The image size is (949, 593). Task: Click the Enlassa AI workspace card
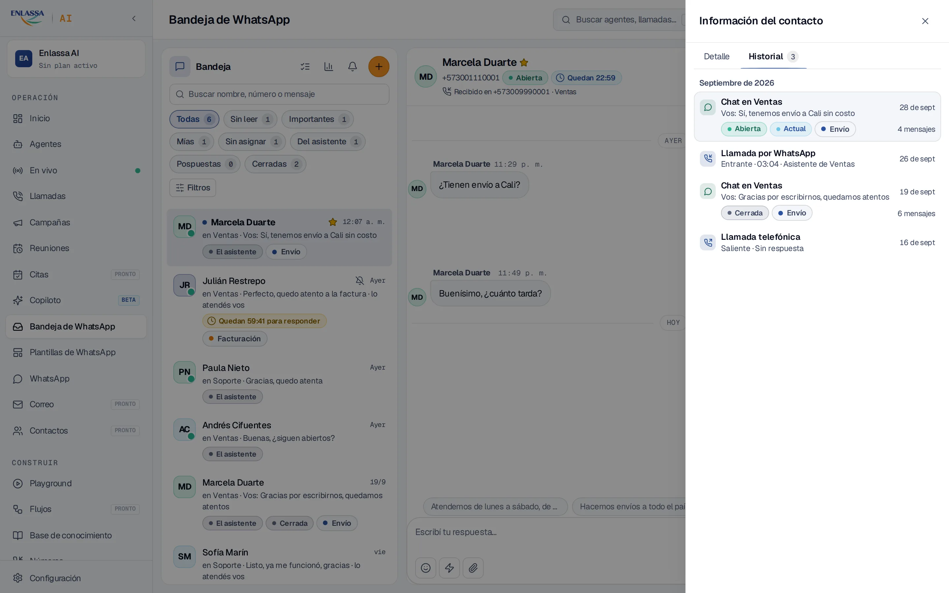76,59
